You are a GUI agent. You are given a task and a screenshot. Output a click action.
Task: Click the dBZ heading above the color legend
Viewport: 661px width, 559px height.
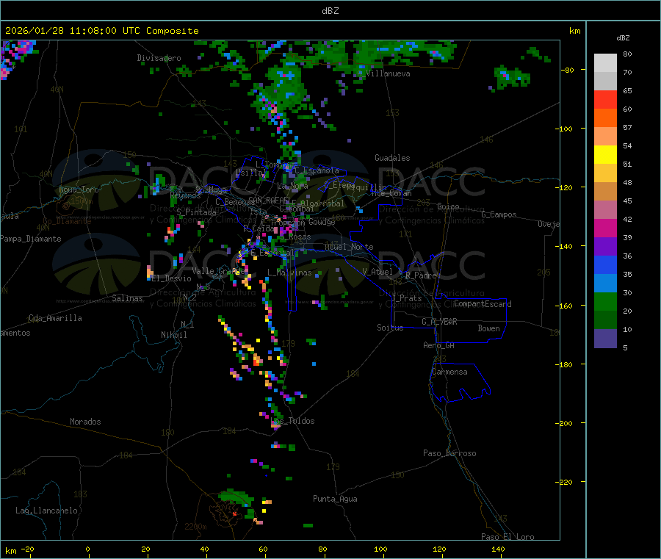pos(623,38)
